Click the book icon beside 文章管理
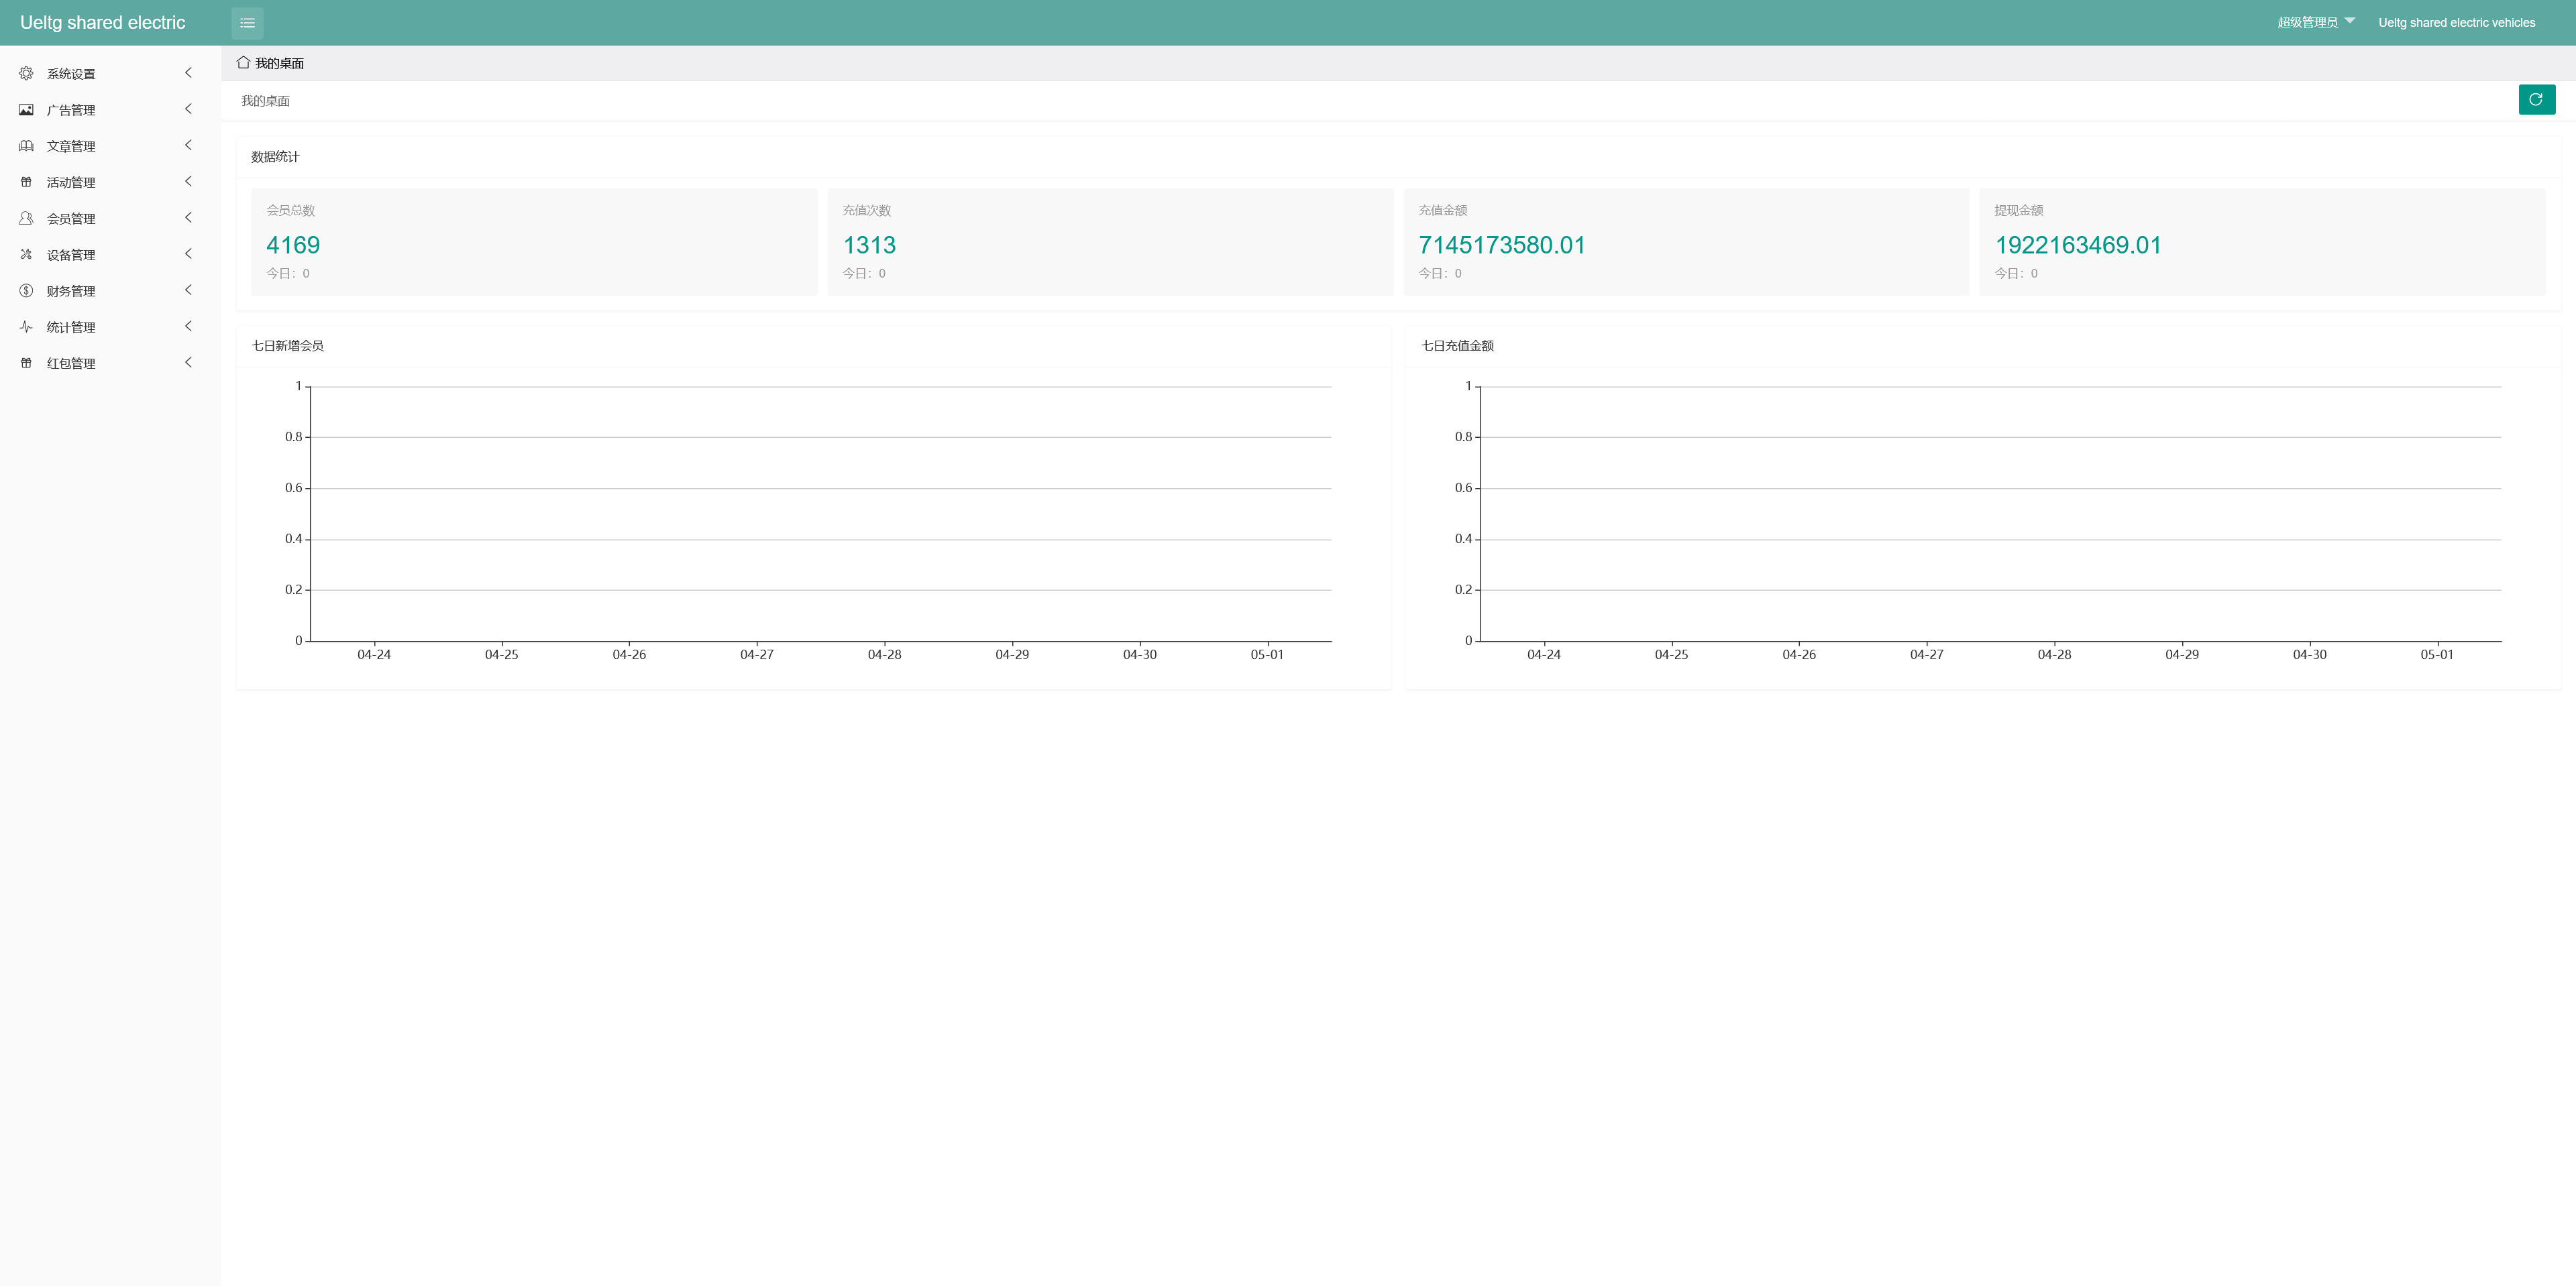The image size is (2576, 1286). coord(26,146)
